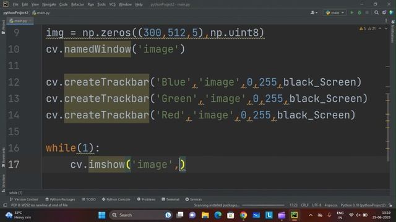
Task: Open the Python Packages tool window
Action: pos(60,199)
